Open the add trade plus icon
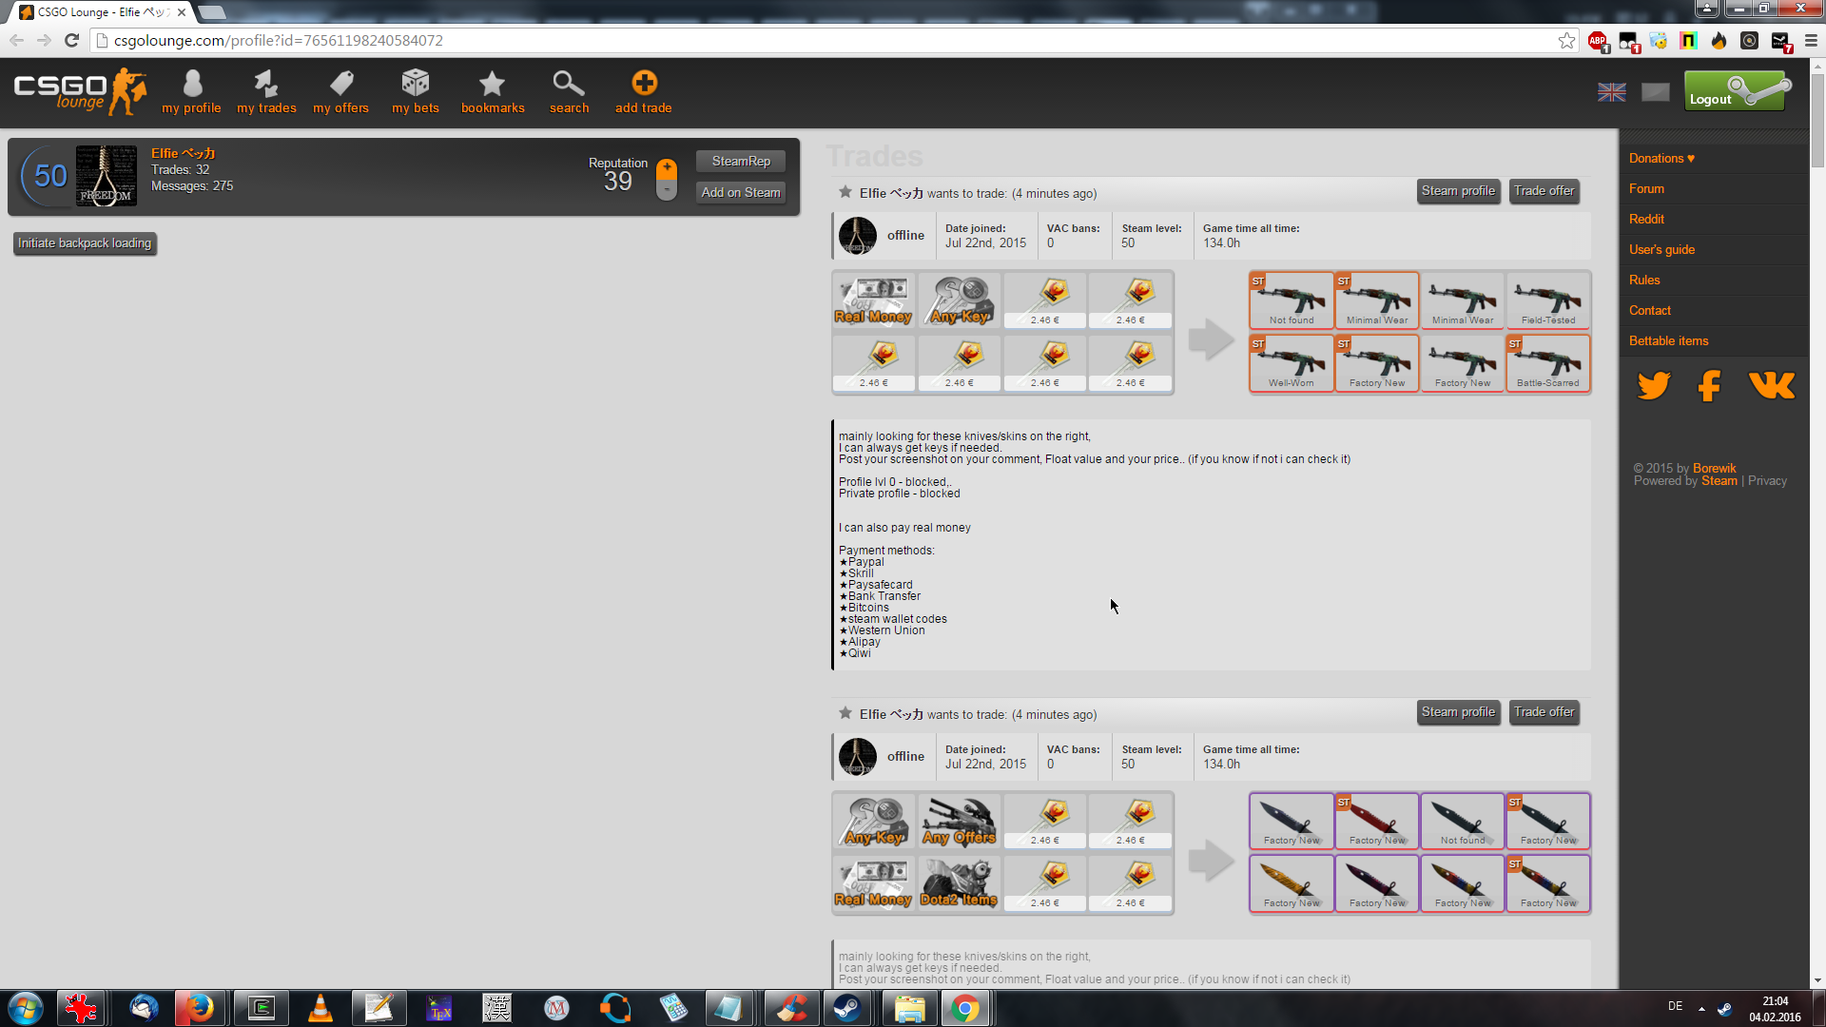 point(644,84)
